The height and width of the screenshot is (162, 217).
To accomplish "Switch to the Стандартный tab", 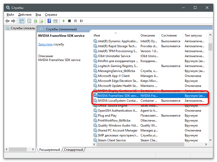I will point(73,150).
